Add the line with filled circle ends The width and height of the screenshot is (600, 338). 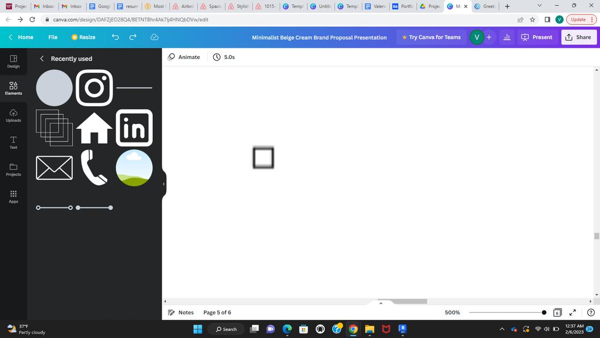94,208
